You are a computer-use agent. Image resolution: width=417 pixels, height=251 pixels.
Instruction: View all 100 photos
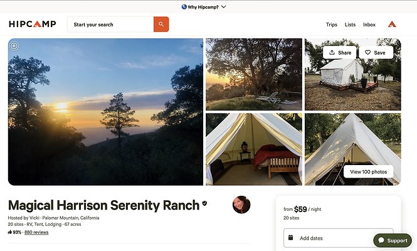click(x=368, y=171)
